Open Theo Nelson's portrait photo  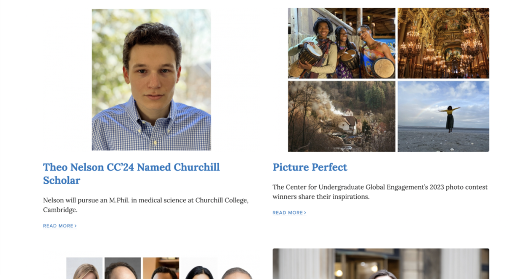[151, 80]
